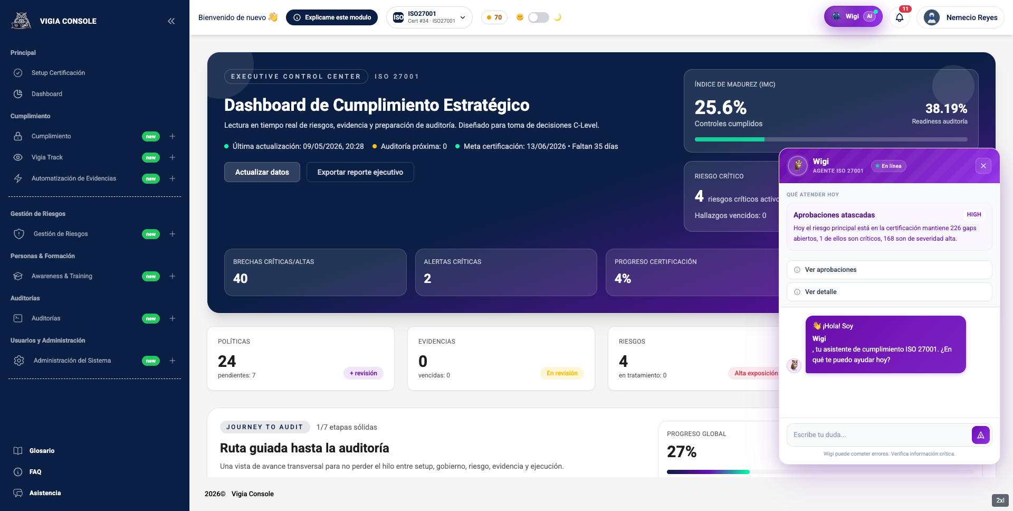This screenshot has width=1013, height=511.
Task: Expand the Auditorías submenu
Action: pyautogui.click(x=172, y=318)
